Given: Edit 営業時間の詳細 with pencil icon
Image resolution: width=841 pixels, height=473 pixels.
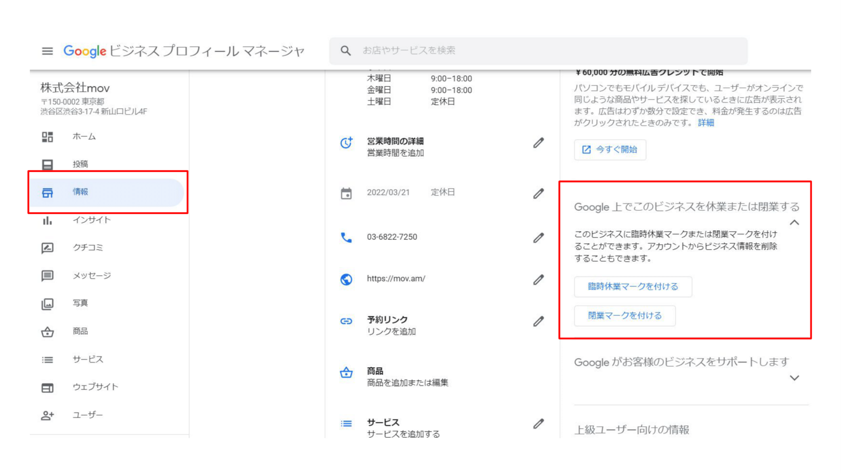Looking at the screenshot, I should coord(538,143).
